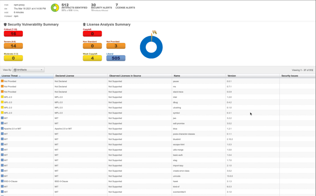Click the Not Provided badge showing 3
Image resolution: width=316 pixels, height=196 pixels.
point(116,46)
